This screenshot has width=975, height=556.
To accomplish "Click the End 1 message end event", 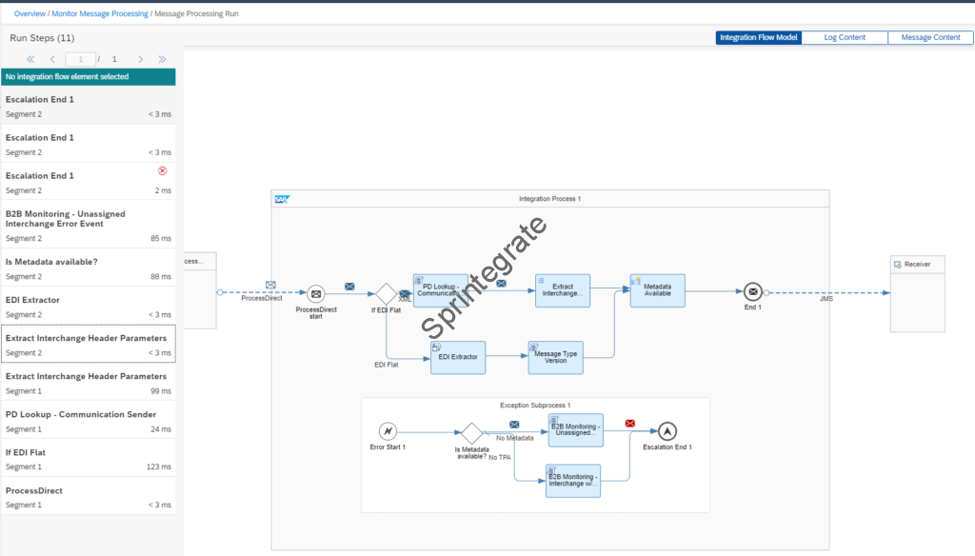I will (x=752, y=292).
